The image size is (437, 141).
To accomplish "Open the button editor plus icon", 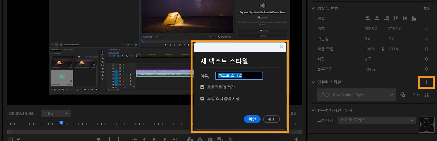I will point(296,139).
